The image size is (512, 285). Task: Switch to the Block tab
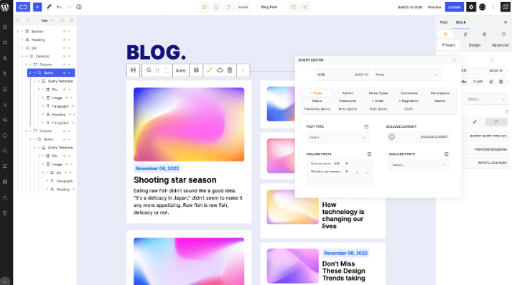point(461,22)
